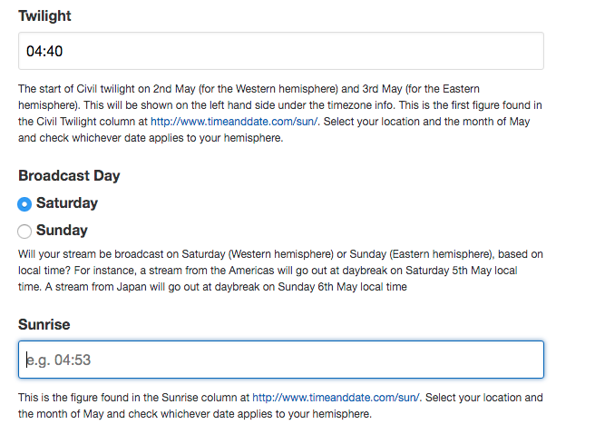Click the Twilight time input field
Image resolution: width=595 pixels, height=444 pixels.
tap(281, 52)
